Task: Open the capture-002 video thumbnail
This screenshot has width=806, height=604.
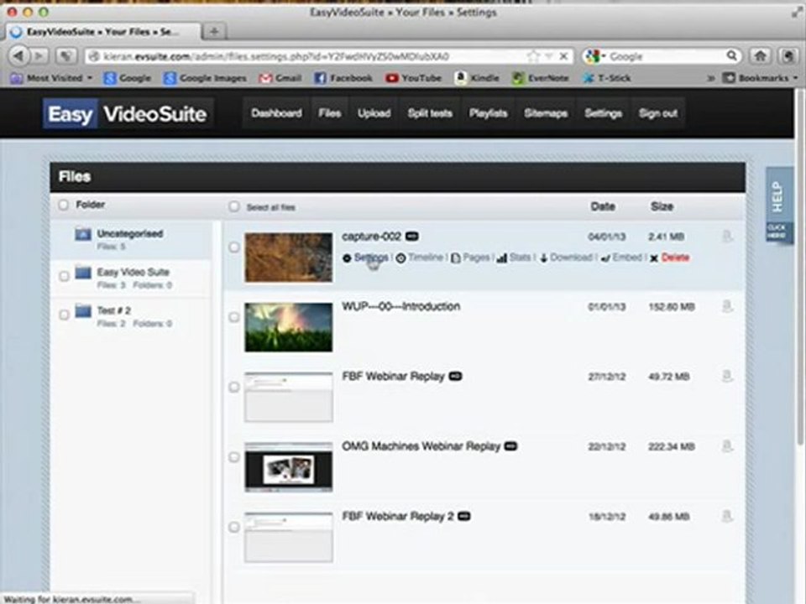Action: point(288,258)
